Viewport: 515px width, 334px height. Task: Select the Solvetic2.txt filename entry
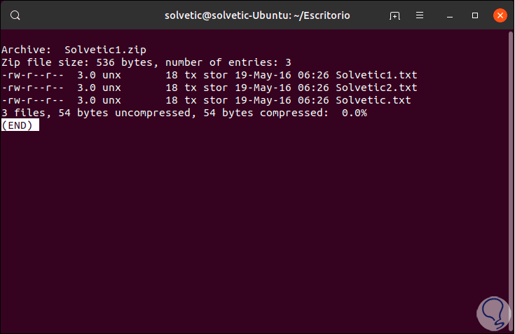click(376, 88)
